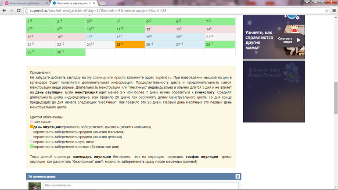Click calendar day 14 pink cell

(220, 29)
